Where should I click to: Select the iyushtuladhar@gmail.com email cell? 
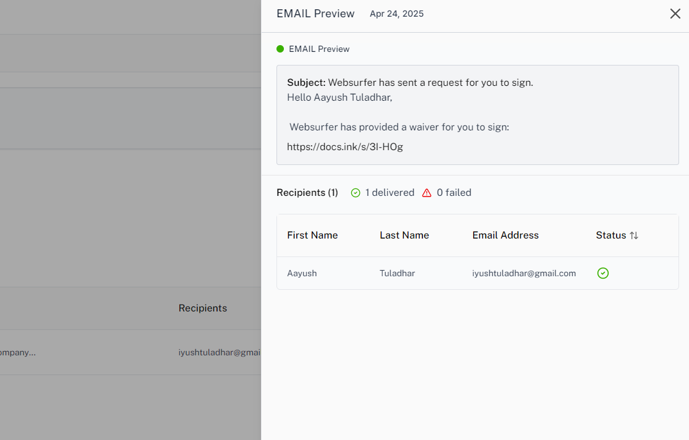point(524,273)
